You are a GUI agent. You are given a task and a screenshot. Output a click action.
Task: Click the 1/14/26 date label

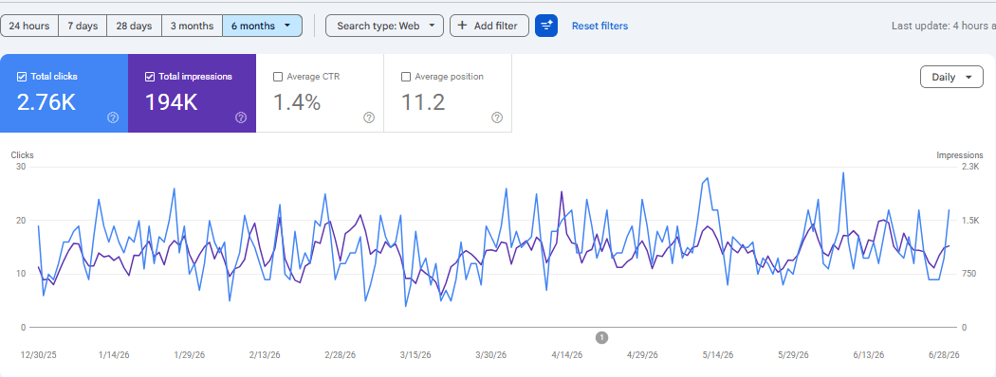(115, 355)
